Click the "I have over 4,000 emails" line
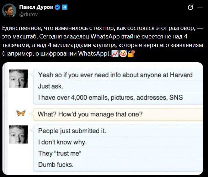Viewport: 208px width, 177px height. tap(111, 98)
